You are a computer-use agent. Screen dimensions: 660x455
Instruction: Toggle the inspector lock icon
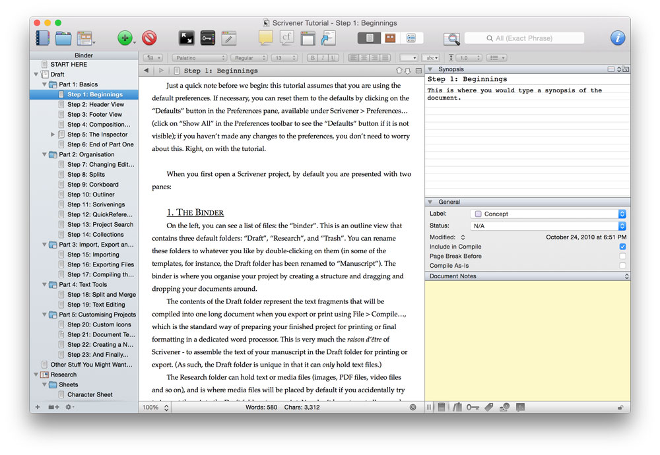click(x=620, y=408)
